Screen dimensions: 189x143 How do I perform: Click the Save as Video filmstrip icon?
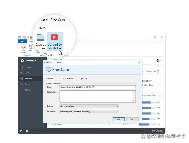coord(41,37)
